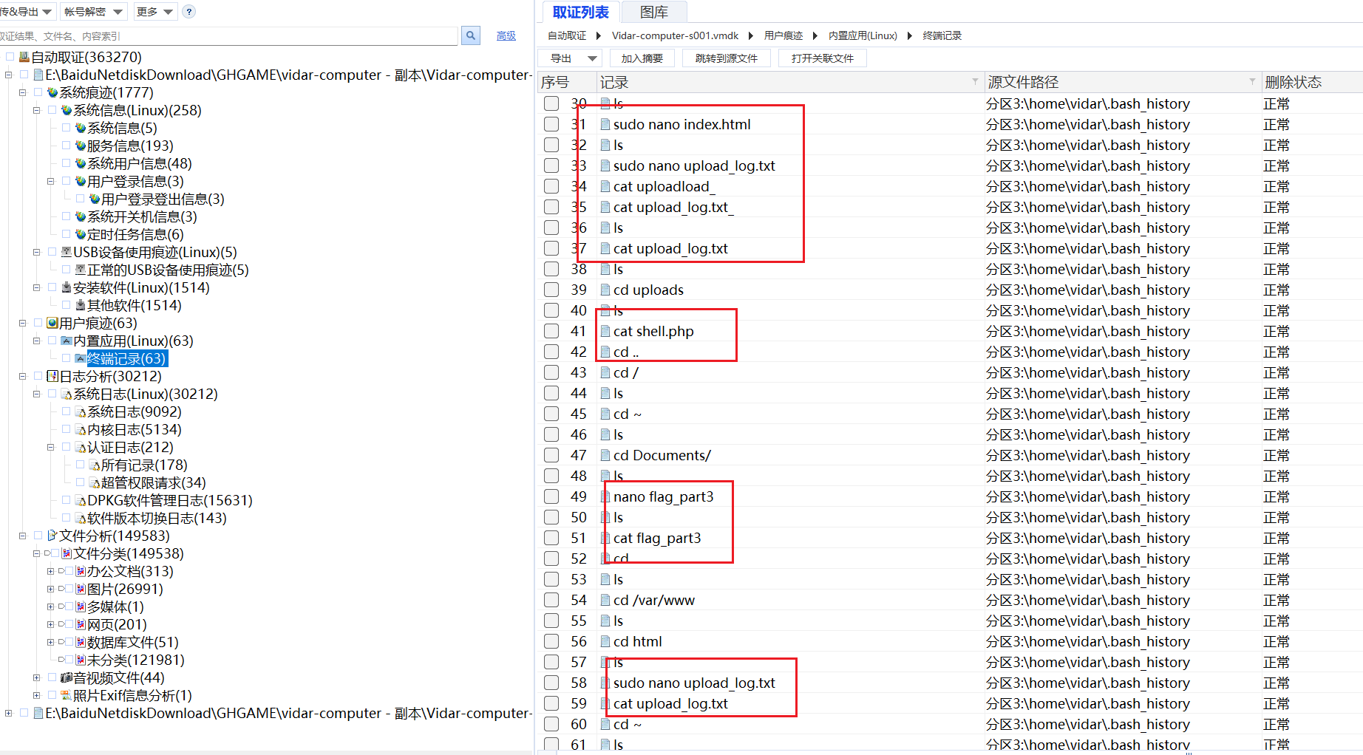Click the 内置应用(Linux)(63) icon
Viewport: 1363px width, 755px height.
click(x=67, y=341)
